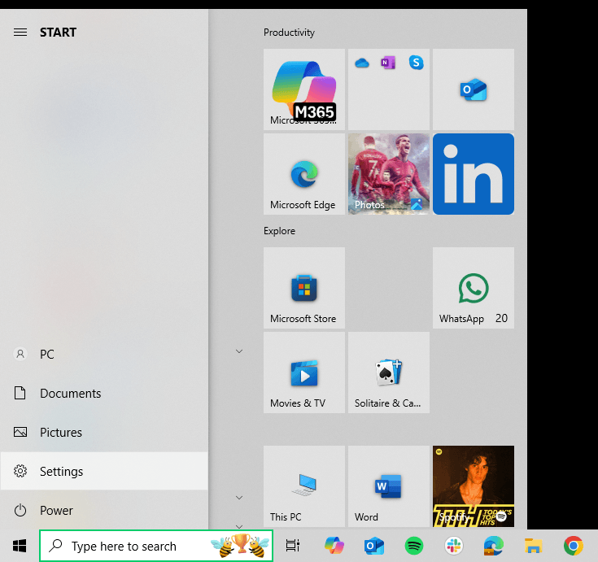Click the WhatsApp badge count 20
Screen dimensions: 598x562
point(501,318)
